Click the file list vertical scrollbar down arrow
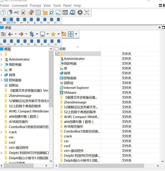The width and height of the screenshot is (165, 171). [162, 161]
